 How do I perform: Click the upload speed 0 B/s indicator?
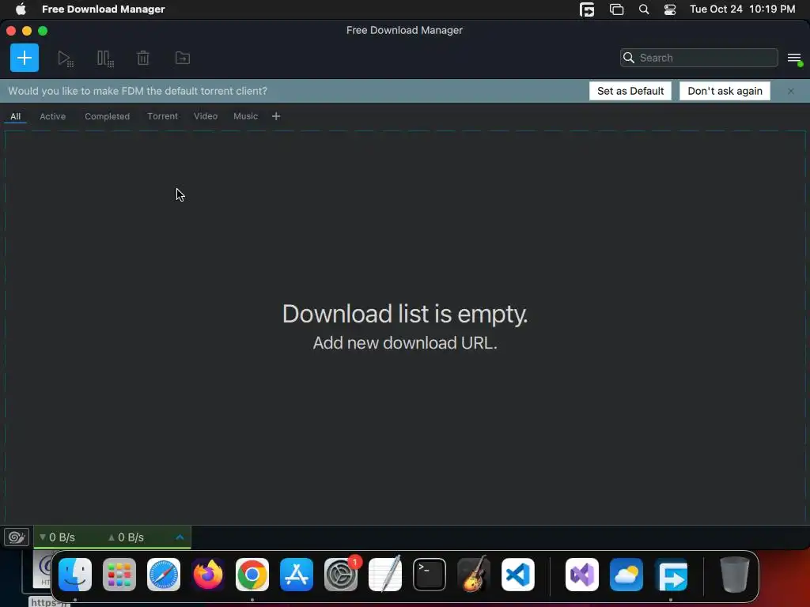click(x=126, y=537)
